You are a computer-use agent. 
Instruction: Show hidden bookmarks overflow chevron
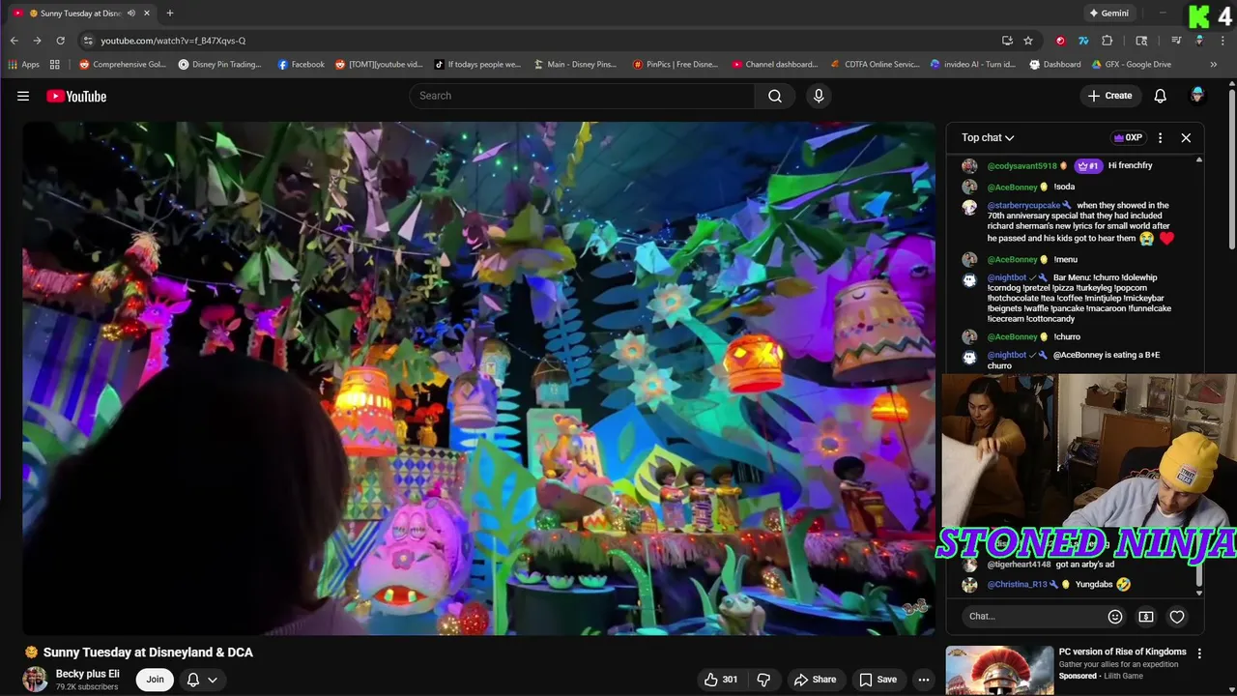pyautogui.click(x=1214, y=65)
